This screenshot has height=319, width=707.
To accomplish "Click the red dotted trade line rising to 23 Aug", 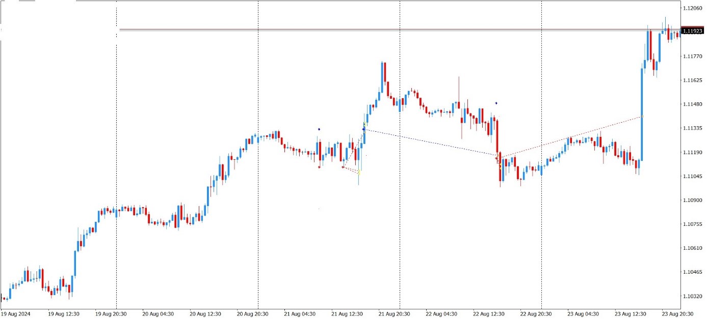I will [x=571, y=136].
